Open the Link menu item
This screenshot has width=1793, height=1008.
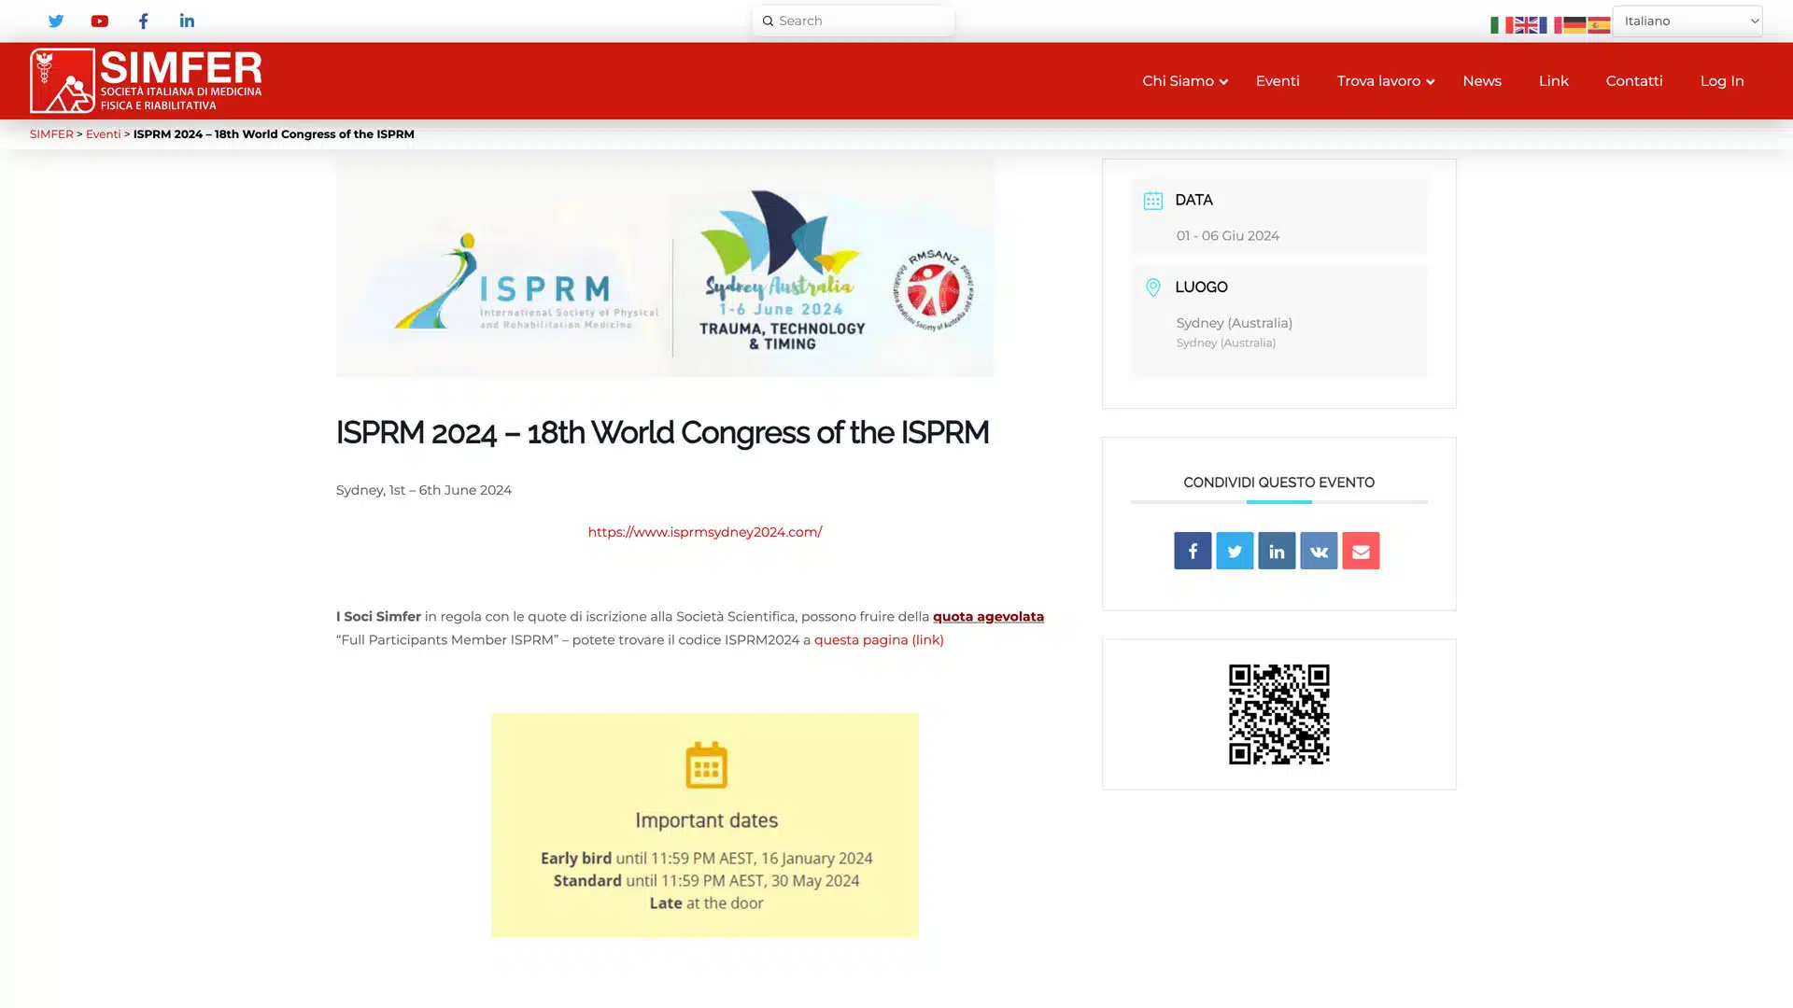click(x=1554, y=81)
